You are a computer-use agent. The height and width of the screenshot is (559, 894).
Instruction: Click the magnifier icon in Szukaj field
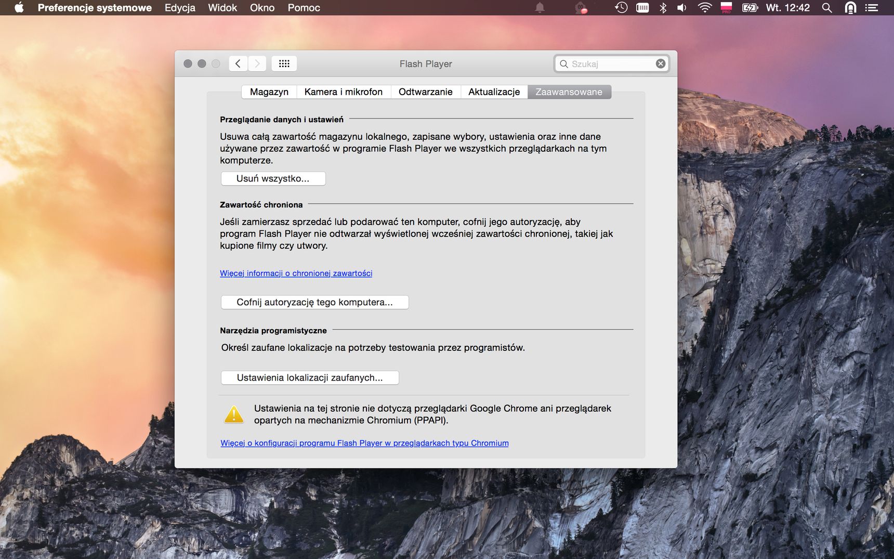(x=563, y=64)
